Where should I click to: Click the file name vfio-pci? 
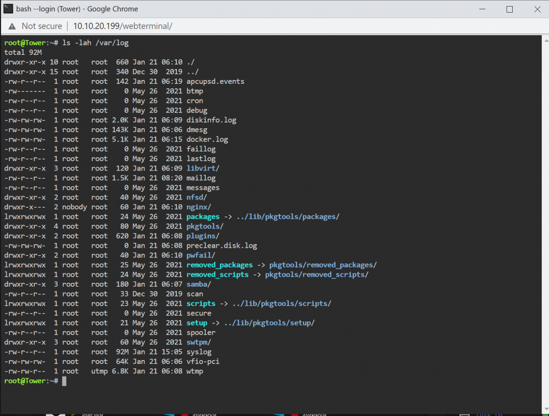coord(203,362)
